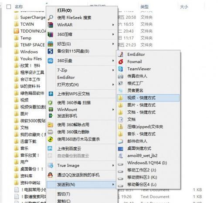This screenshot has width=218, height=203.
Task: Click the 360强力删除 shredder icon
Action: (x=51, y=132)
